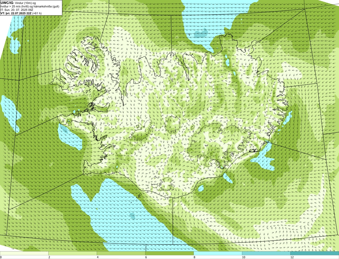Viewport: 339px width, 259px height.
Task: Click the legend scale label "6"
Action: [x=146, y=257]
